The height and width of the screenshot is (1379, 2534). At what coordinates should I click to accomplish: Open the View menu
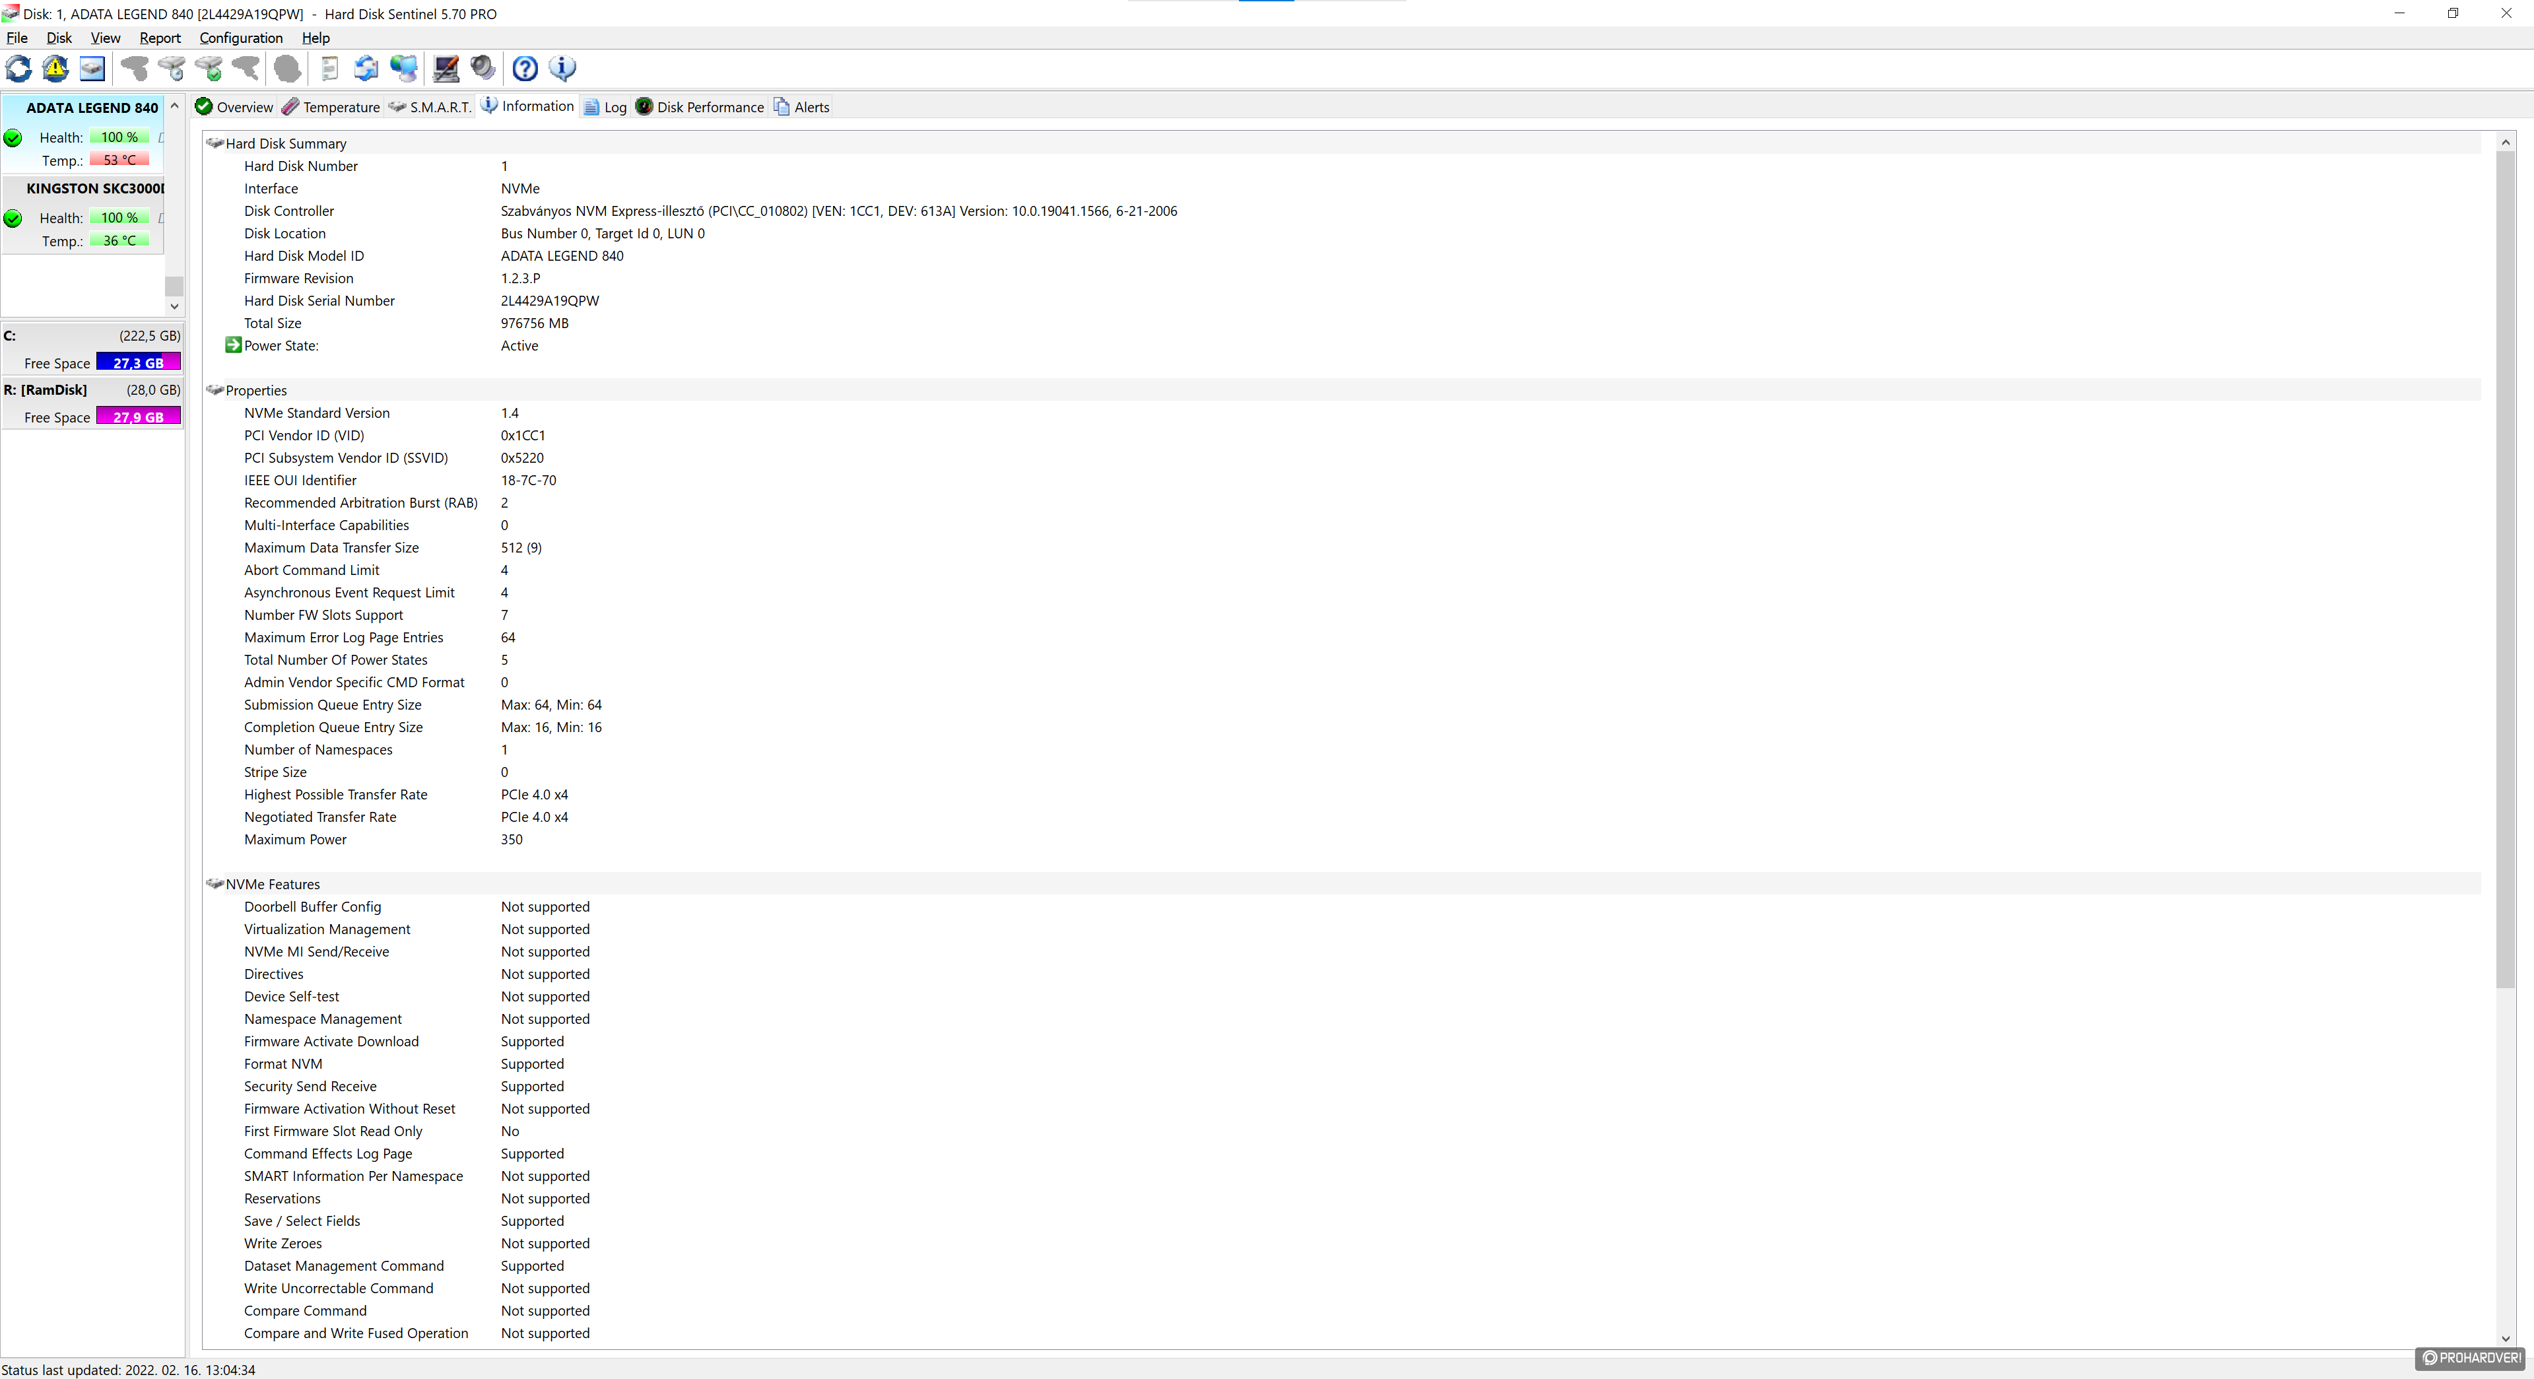pos(105,38)
